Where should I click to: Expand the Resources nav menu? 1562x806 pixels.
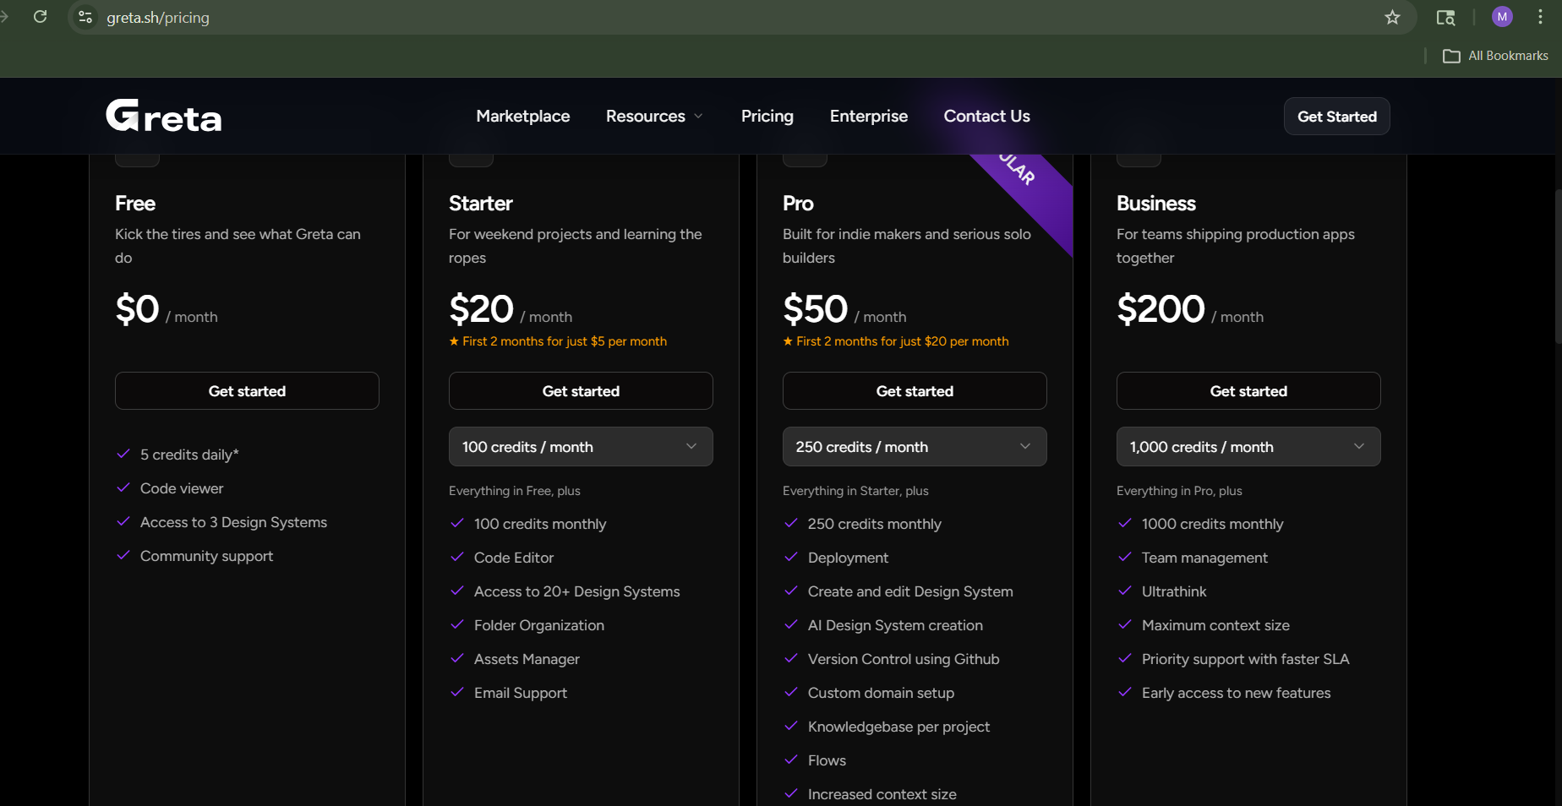point(654,116)
